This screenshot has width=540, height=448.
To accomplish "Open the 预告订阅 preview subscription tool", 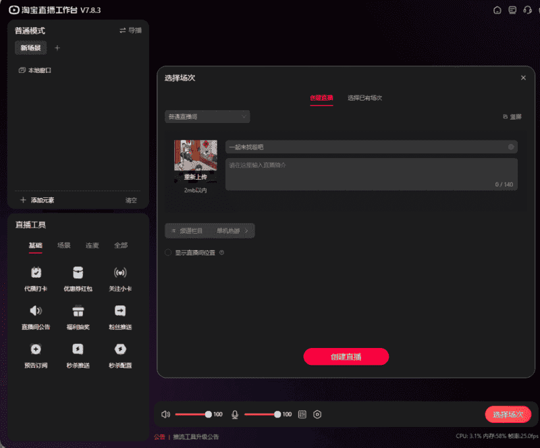I will tap(36, 349).
